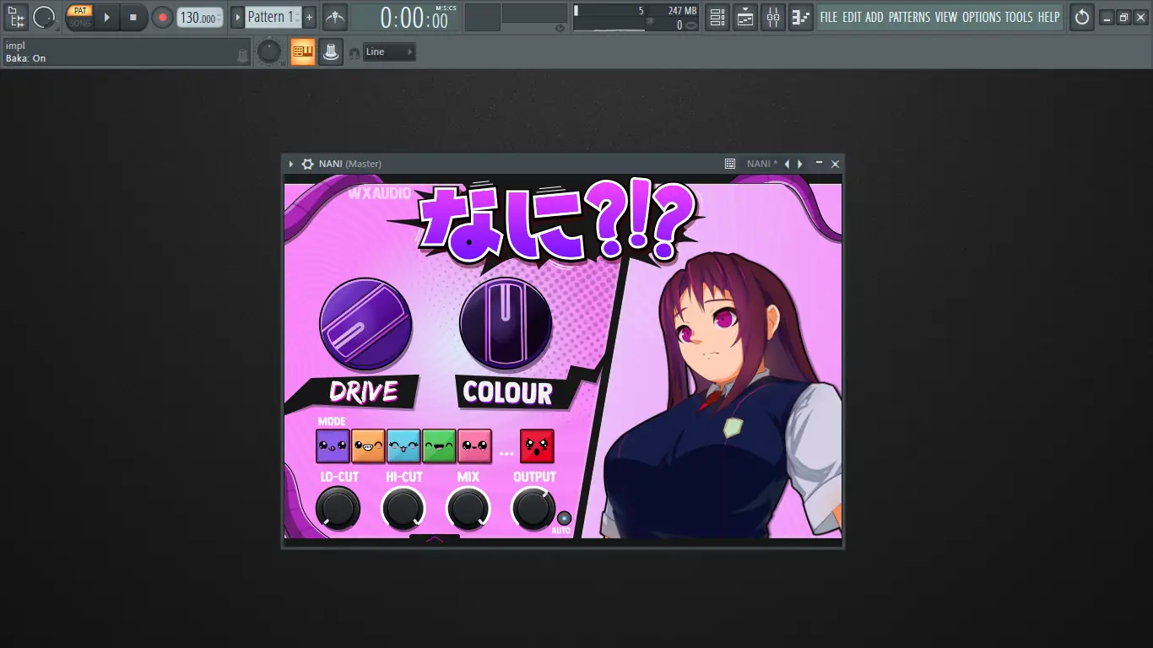Click the large COLOUR knob

pos(506,323)
